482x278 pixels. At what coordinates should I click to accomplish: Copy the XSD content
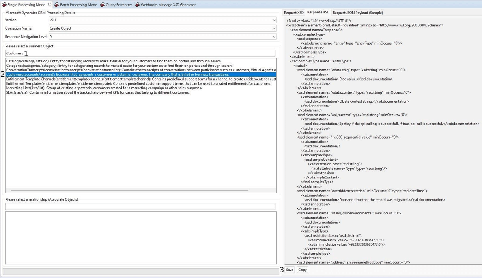tap(303, 270)
